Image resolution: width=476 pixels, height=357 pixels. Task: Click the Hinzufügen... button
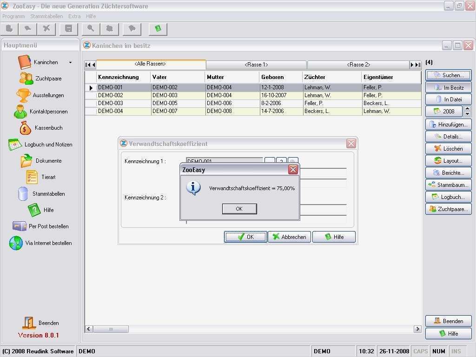(x=449, y=125)
